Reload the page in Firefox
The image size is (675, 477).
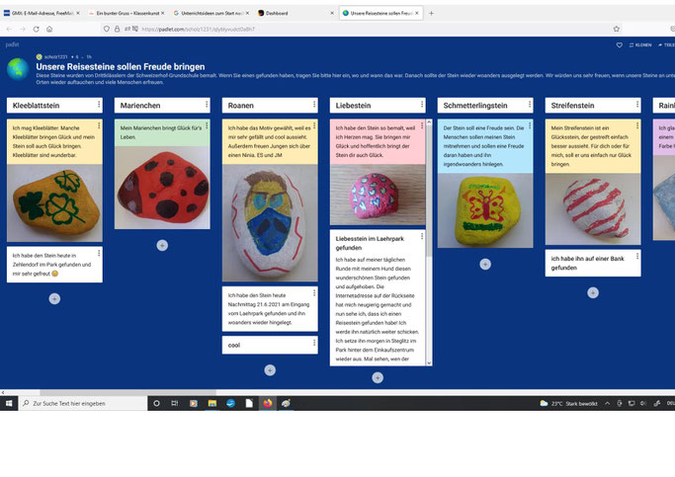pos(37,29)
